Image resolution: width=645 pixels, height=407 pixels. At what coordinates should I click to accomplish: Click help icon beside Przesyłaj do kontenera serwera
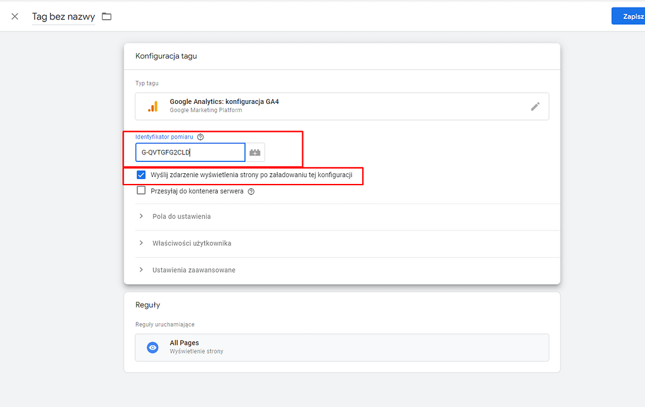(251, 192)
